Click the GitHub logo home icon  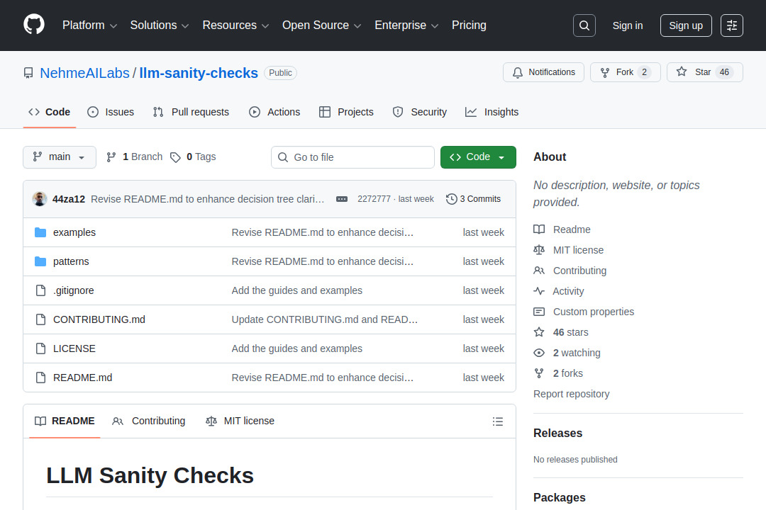click(x=33, y=23)
